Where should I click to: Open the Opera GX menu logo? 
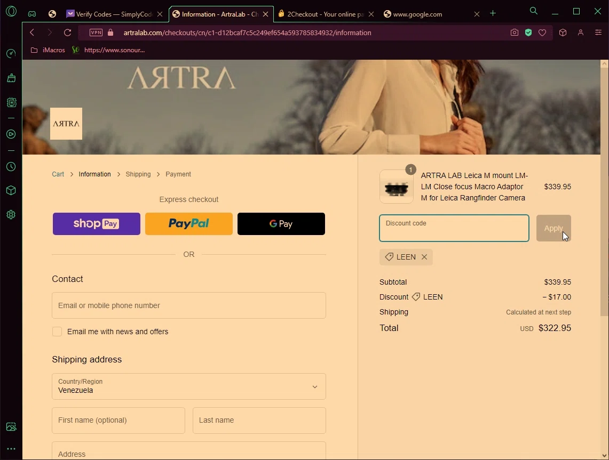[x=11, y=12]
